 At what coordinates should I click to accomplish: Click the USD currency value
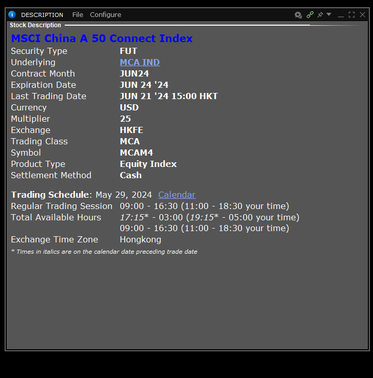click(x=129, y=107)
